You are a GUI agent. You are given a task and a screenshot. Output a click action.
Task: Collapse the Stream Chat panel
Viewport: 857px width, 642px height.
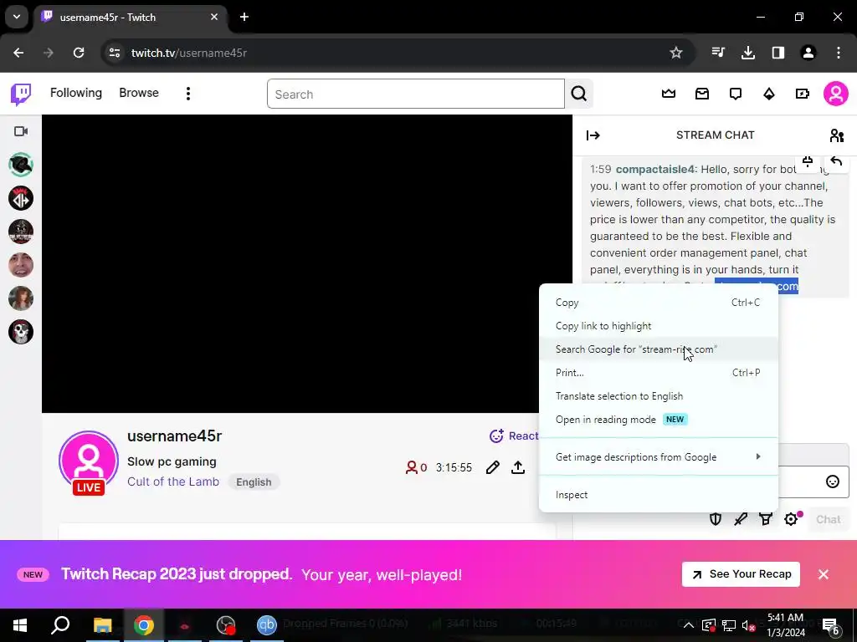593,135
